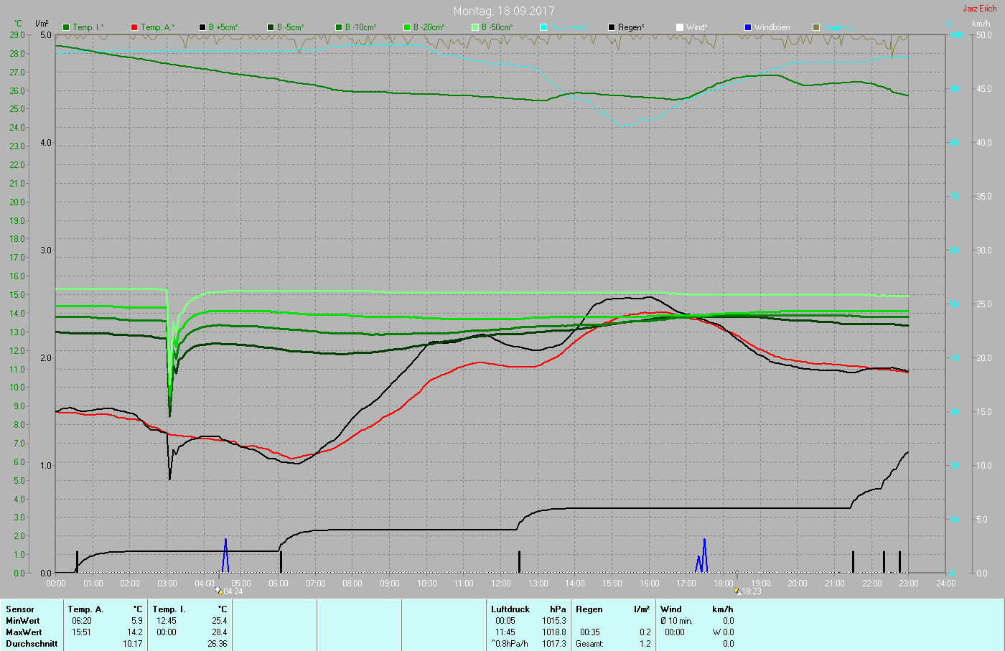Image resolution: width=1005 pixels, height=651 pixels.
Task: Click the white Wind legend square
Action: pos(680,27)
